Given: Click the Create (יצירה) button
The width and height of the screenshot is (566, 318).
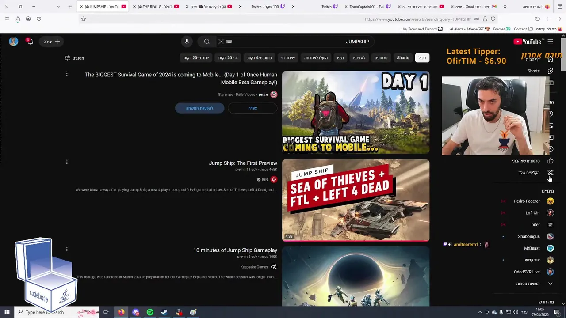Looking at the screenshot, I should pyautogui.click(x=52, y=42).
